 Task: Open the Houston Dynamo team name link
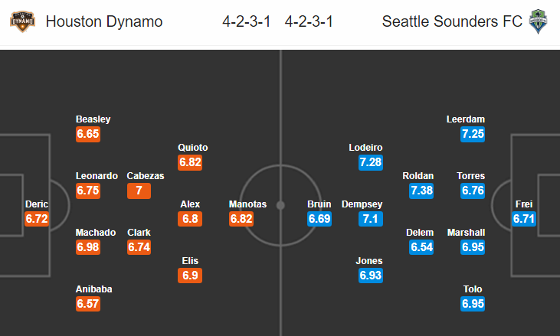pyautogui.click(x=104, y=21)
